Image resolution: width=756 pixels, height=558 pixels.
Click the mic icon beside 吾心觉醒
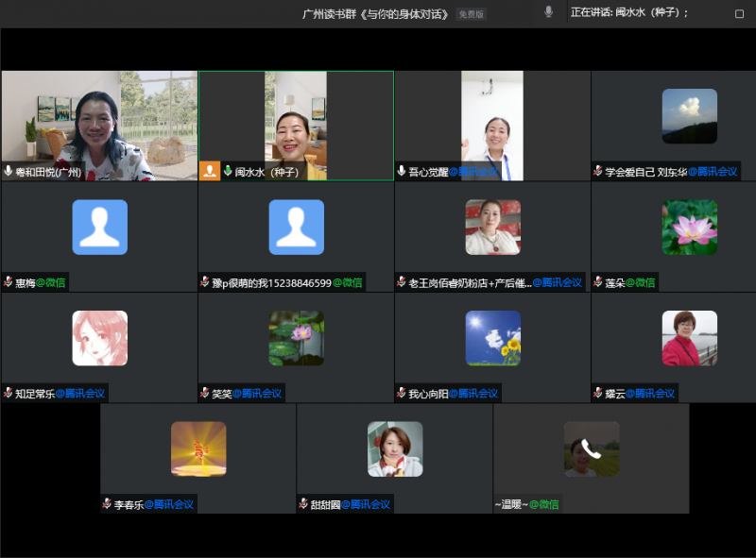point(402,172)
